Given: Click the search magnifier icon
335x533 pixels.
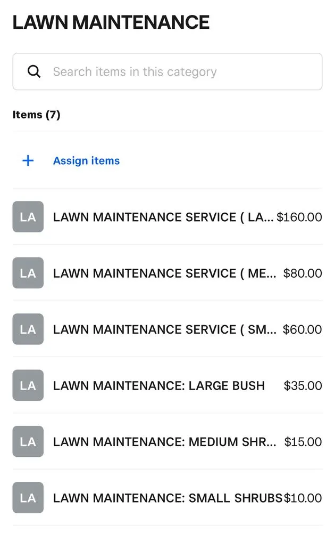Looking at the screenshot, I should pos(34,71).
